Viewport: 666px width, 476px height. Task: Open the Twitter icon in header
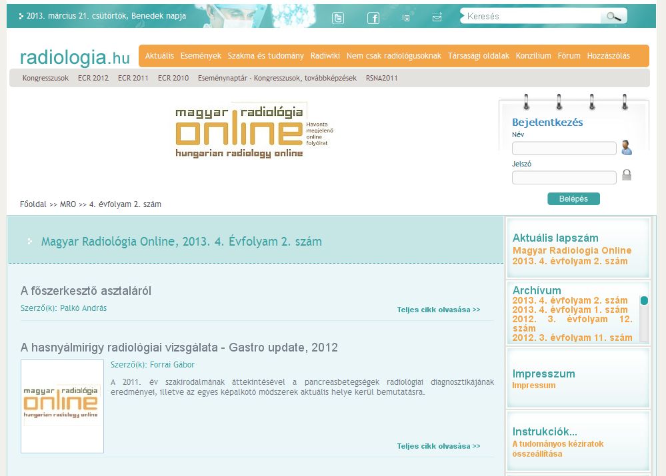(338, 18)
